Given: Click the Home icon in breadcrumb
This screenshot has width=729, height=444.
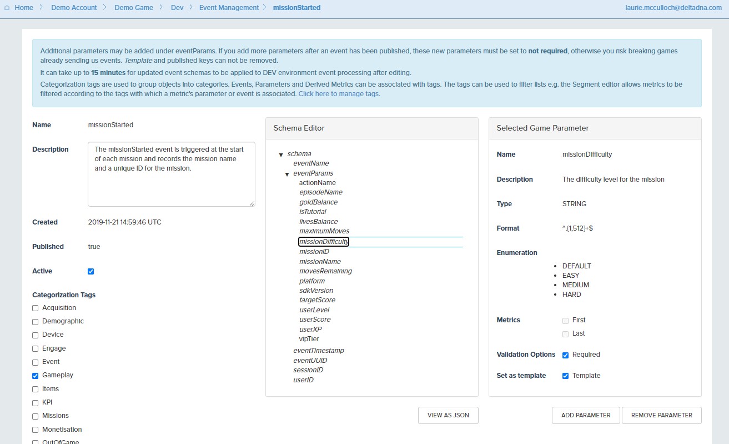Looking at the screenshot, I should click(x=7, y=8).
